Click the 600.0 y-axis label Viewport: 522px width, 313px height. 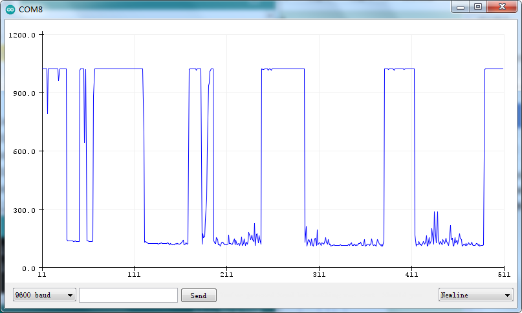click(25, 152)
